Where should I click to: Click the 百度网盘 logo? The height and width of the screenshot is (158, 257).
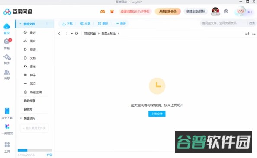pyautogui.click(x=18, y=12)
